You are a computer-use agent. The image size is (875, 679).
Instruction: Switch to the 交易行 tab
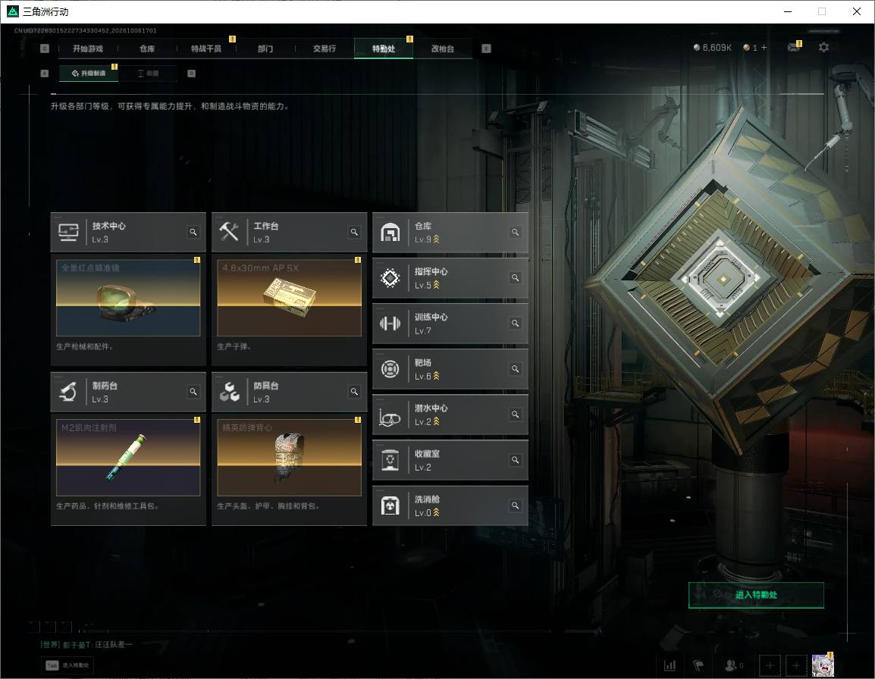pyautogui.click(x=325, y=48)
